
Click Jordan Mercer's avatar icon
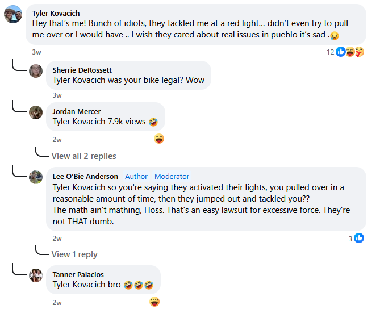coord(36,112)
